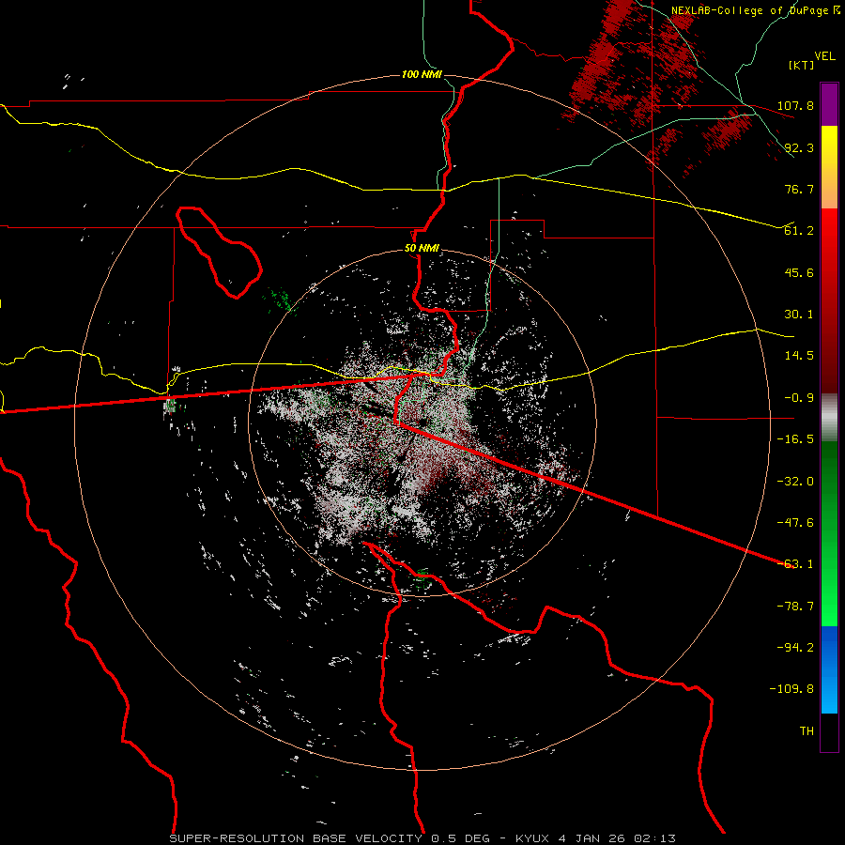Click the -47.6 velocity scale label

[x=795, y=523]
